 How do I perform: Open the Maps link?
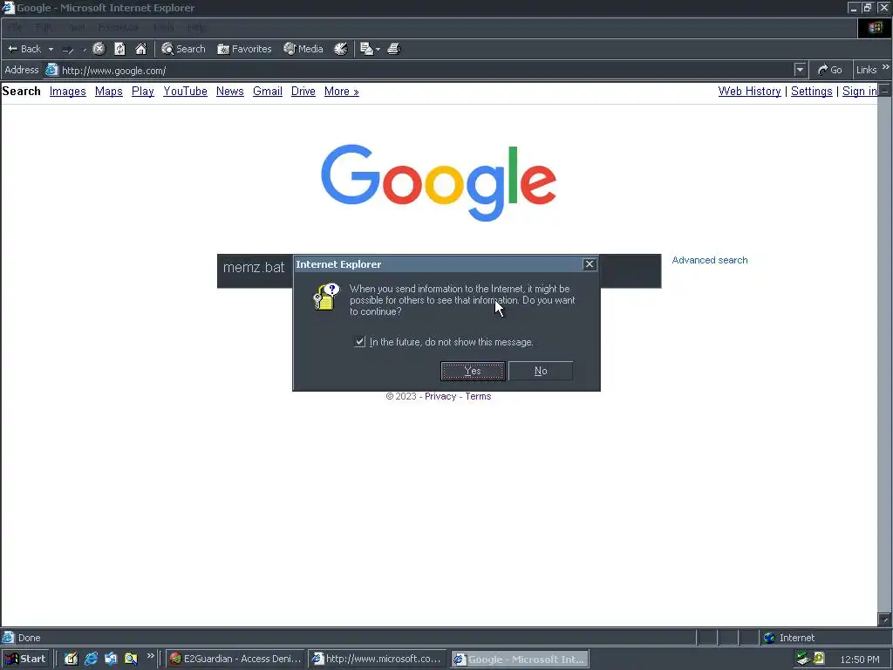point(109,91)
